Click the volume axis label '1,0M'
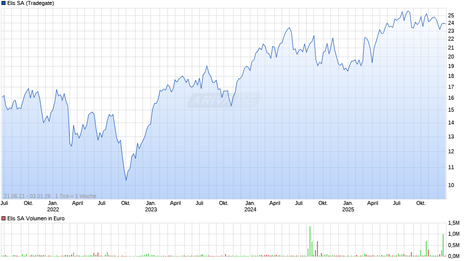The height and width of the screenshot is (261, 467). [454, 234]
